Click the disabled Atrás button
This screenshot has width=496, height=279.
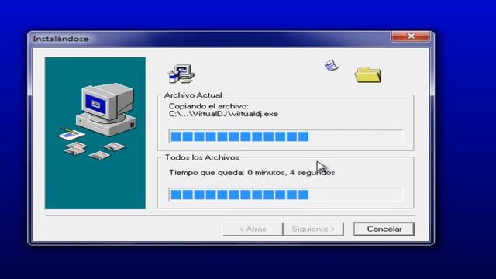253,229
